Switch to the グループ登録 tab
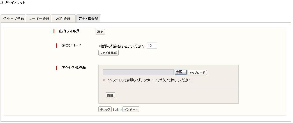This screenshot has width=293, height=123. pos(13,19)
